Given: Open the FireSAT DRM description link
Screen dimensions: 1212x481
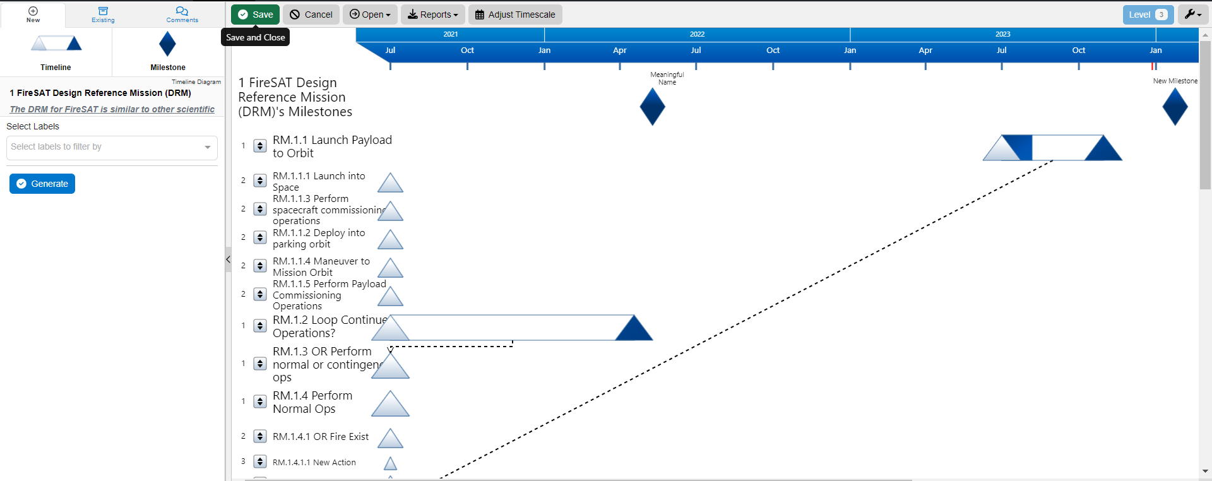Looking at the screenshot, I should 112,109.
